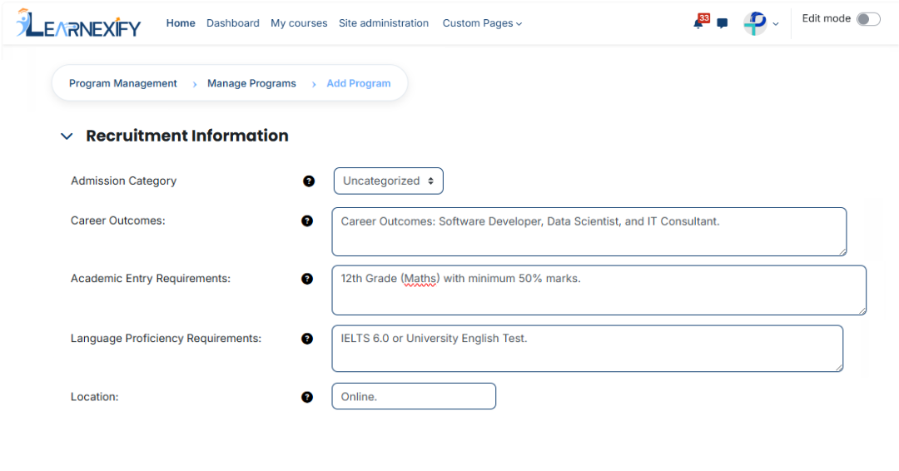Show help for Language Proficiency Requirements

pos(307,339)
